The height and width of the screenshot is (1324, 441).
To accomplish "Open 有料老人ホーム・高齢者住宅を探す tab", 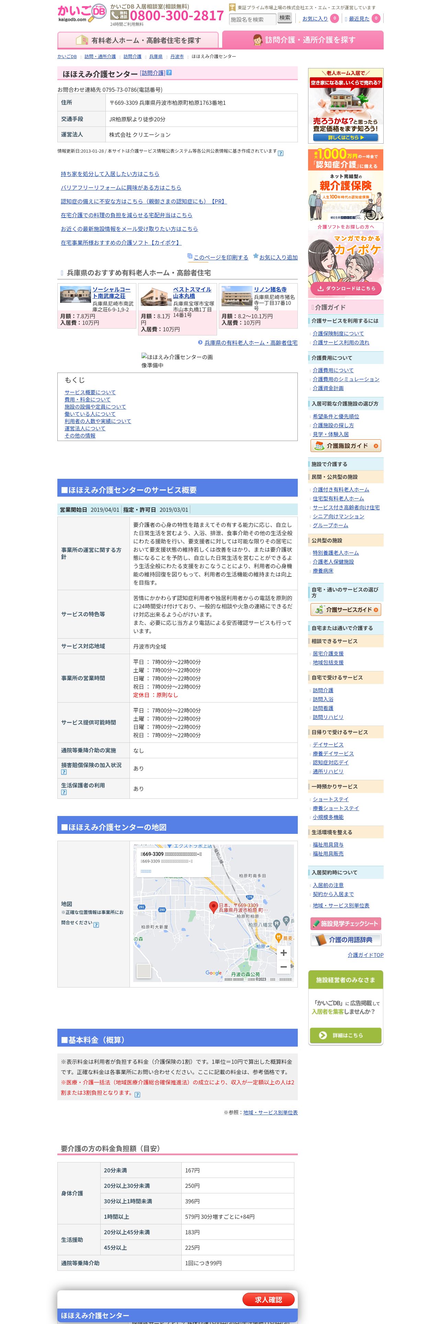I will pyautogui.click(x=138, y=40).
